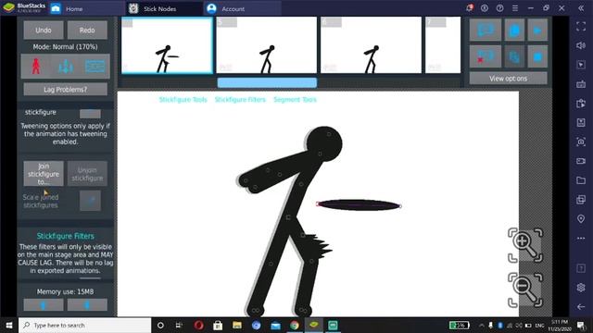The height and width of the screenshot is (333, 593).
Task: Collapse the BlueStacks sidebar with double-arrow icon
Action: click(x=581, y=8)
